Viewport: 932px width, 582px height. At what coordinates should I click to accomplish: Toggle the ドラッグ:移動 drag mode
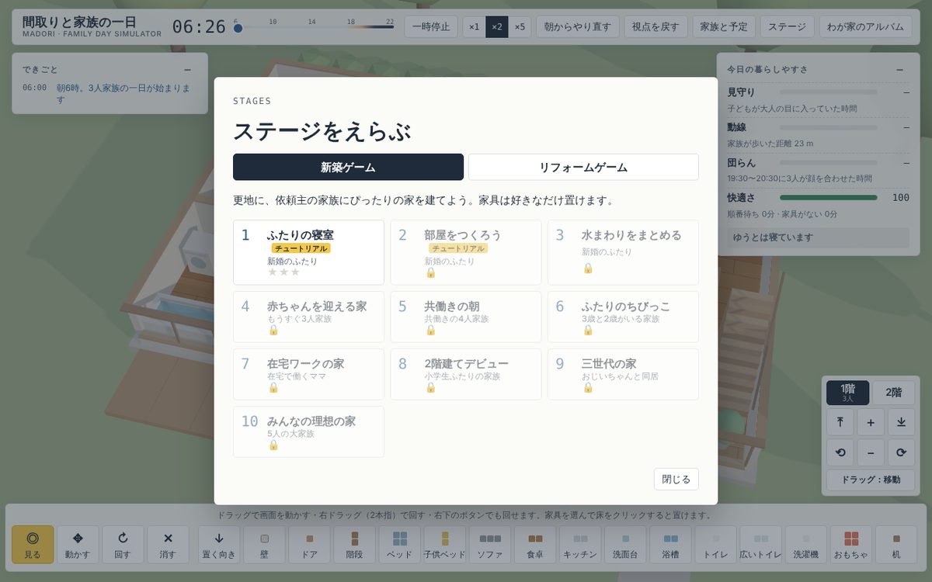[871, 480]
